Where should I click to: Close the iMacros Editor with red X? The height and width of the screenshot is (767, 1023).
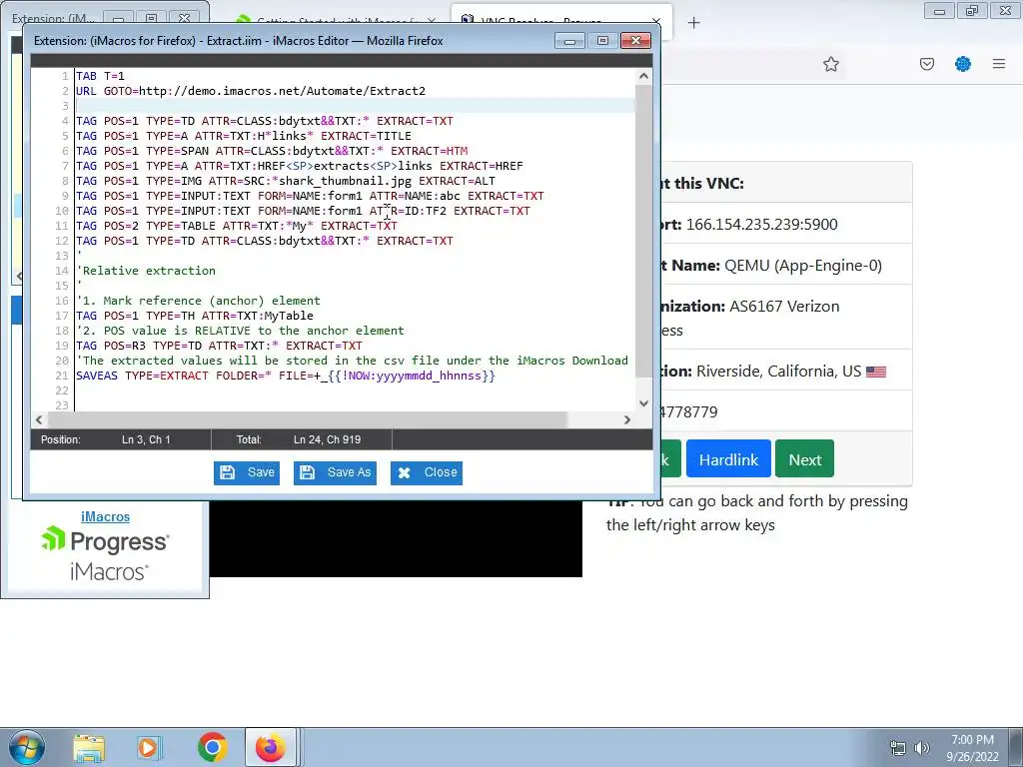[x=635, y=40]
